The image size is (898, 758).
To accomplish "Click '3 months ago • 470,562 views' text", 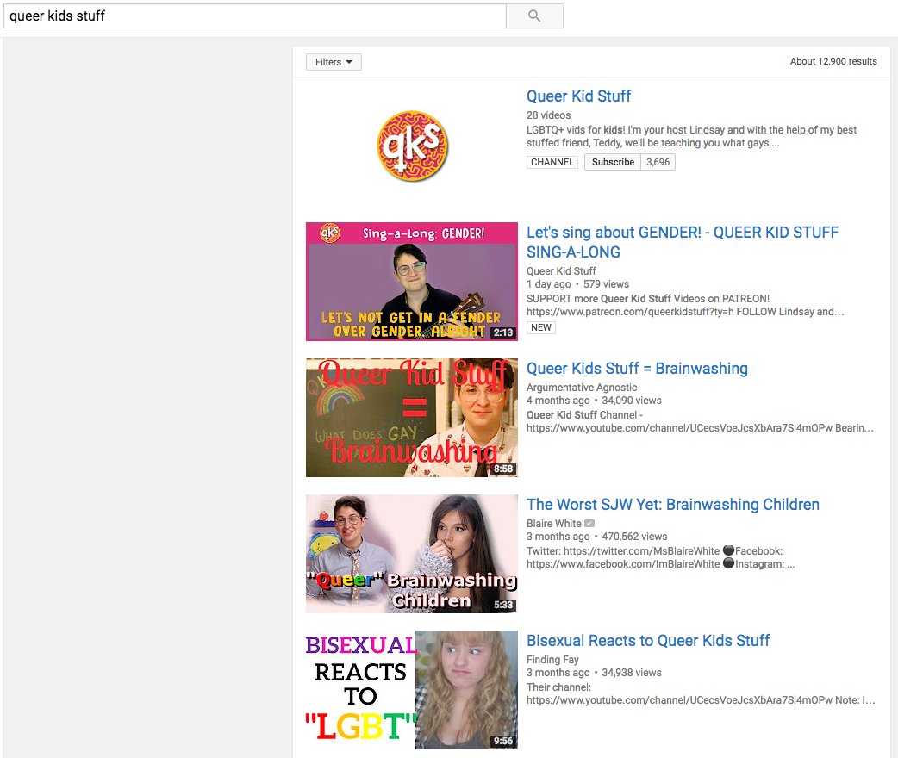I will 596,537.
